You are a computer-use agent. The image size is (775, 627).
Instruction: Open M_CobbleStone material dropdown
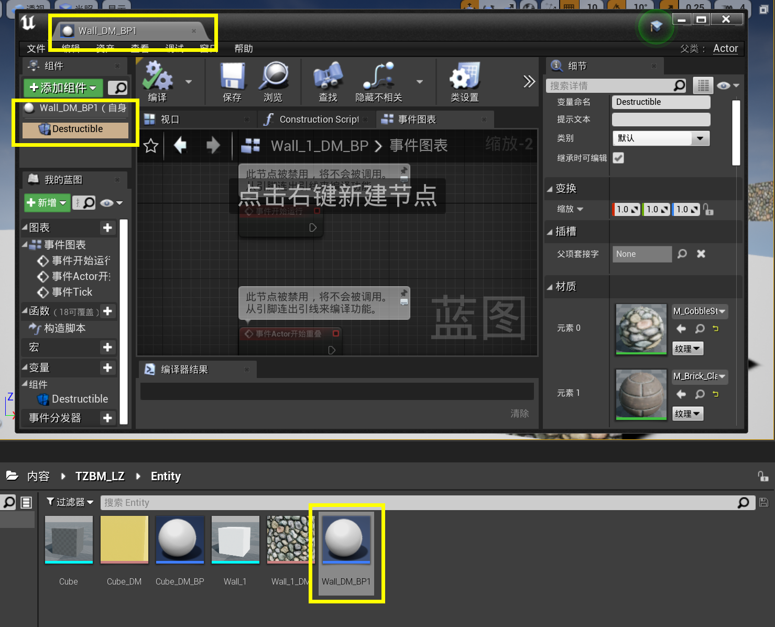700,311
